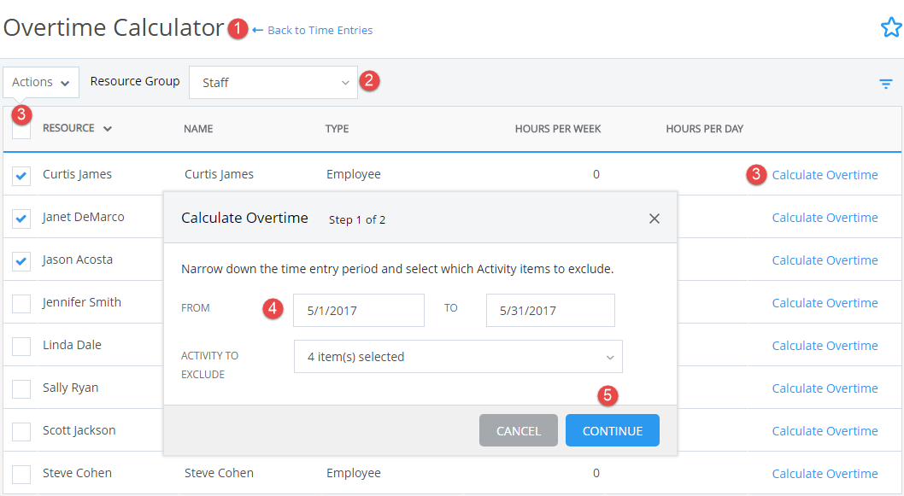Click inside the FROM date field
The width and height of the screenshot is (904, 496).
pyautogui.click(x=358, y=310)
